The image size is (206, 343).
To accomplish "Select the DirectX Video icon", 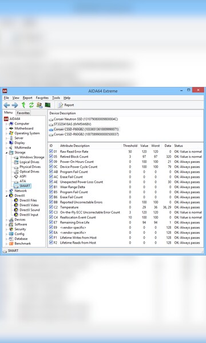I will (16, 205).
